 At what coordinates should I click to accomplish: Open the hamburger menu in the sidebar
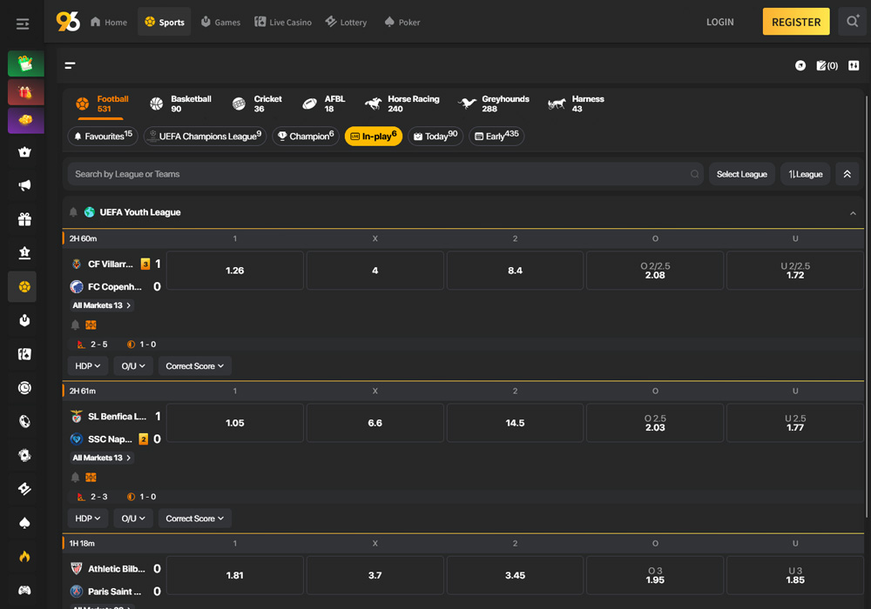point(23,23)
